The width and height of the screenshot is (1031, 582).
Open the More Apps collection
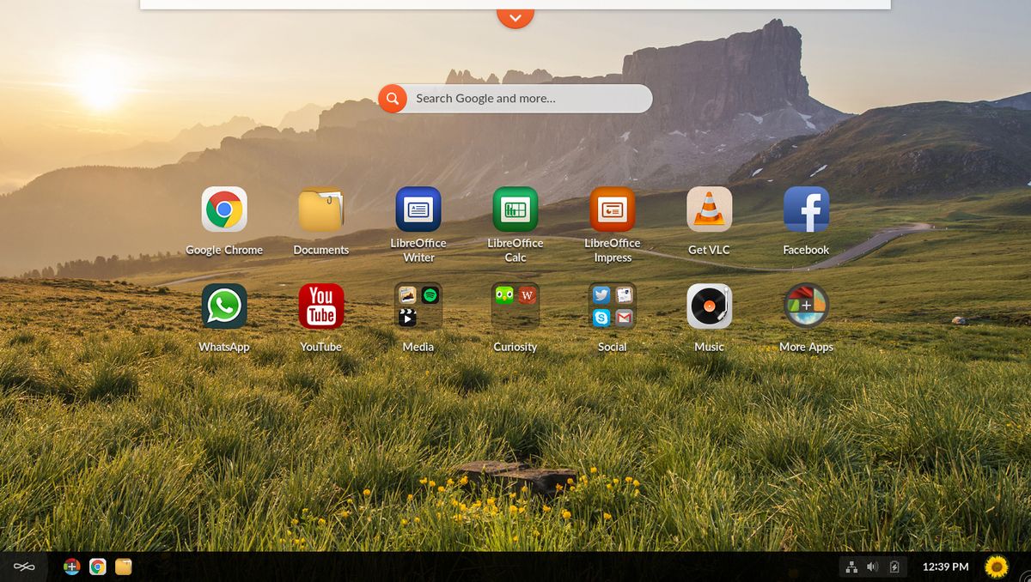coord(805,306)
